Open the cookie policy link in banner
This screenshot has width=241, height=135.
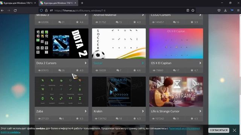(x=184, y=128)
